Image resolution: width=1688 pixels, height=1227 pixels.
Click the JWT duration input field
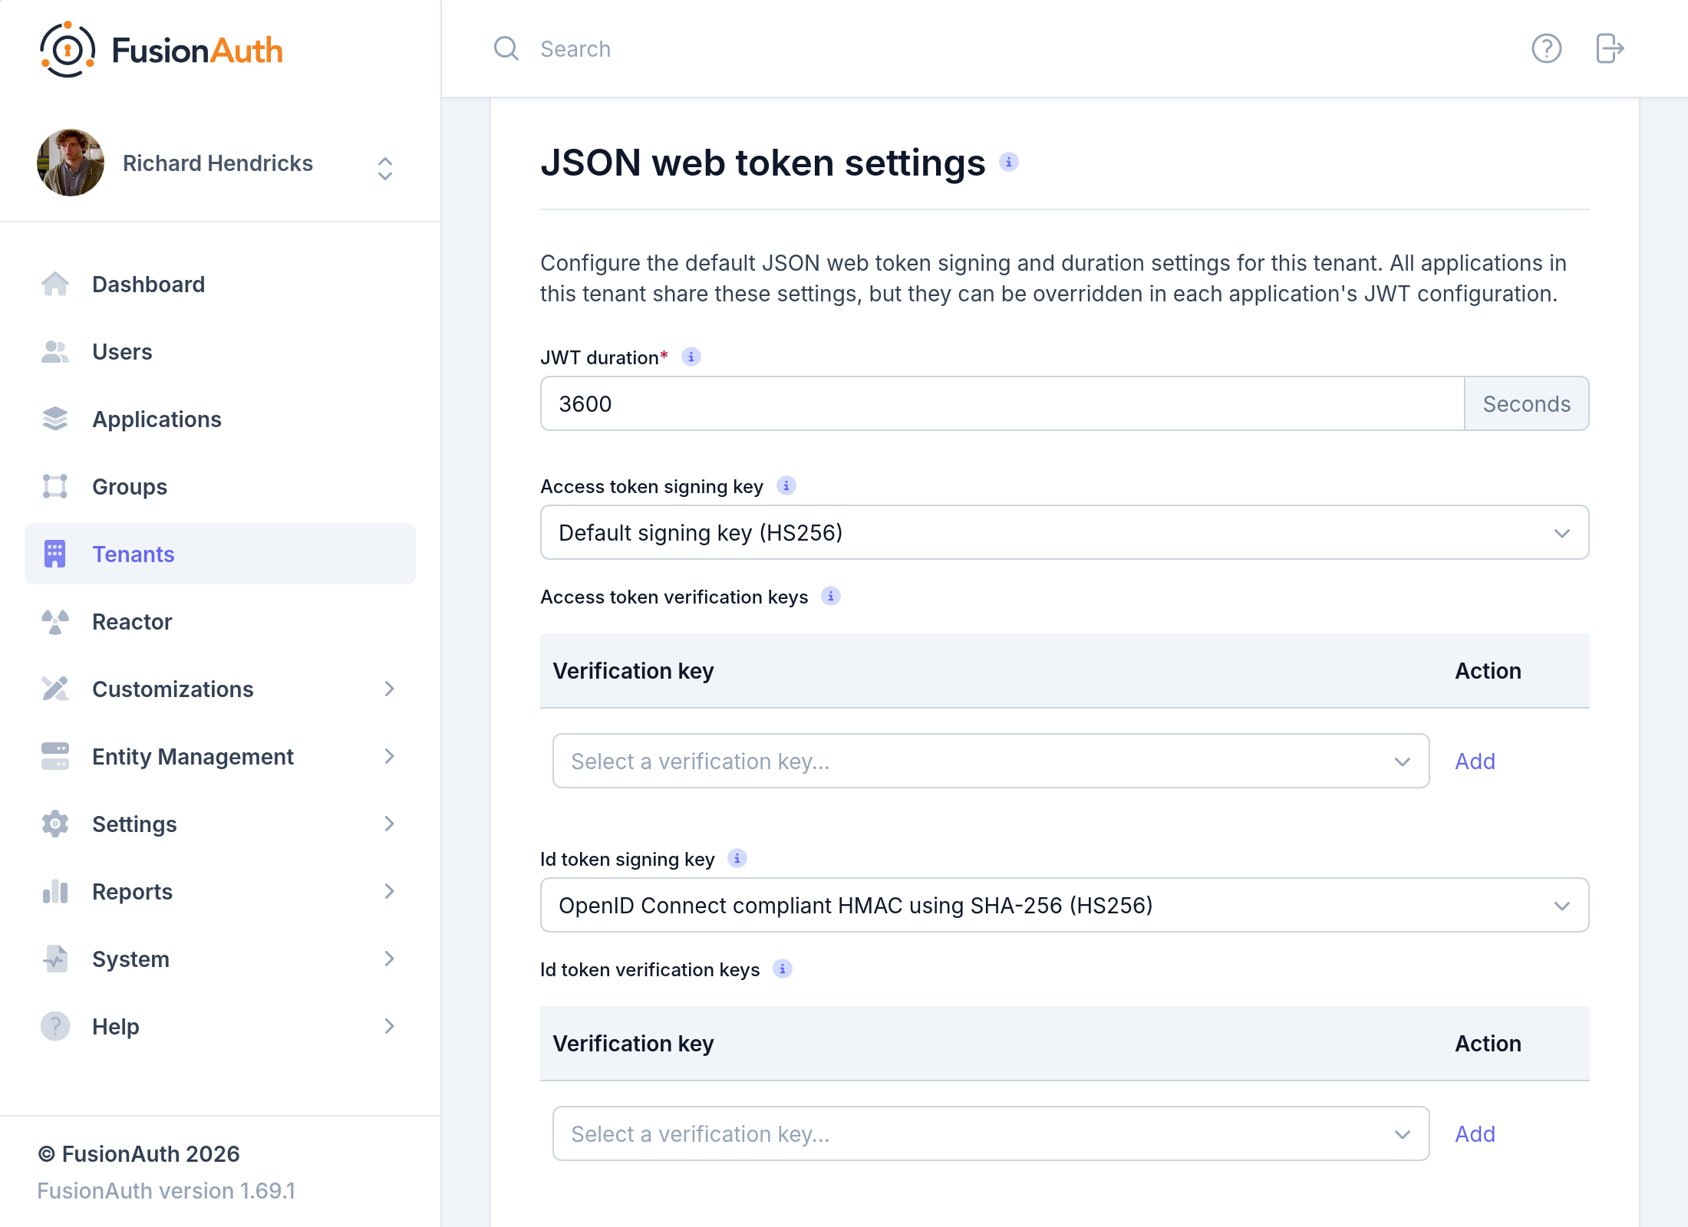pyautogui.click(x=1002, y=403)
